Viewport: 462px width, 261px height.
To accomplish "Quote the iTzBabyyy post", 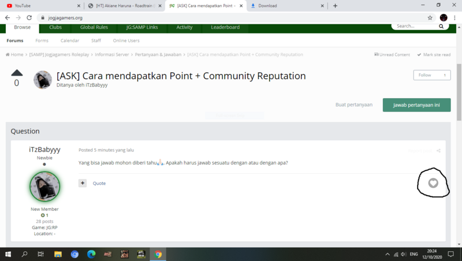I will [99, 183].
